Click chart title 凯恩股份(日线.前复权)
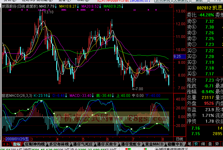 20,6
